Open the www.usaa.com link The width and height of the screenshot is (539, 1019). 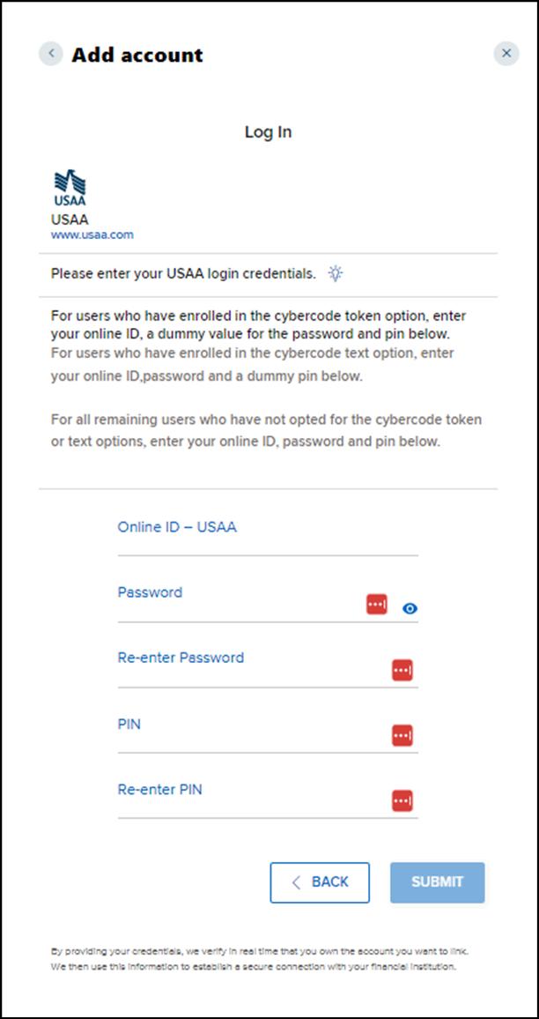92,235
